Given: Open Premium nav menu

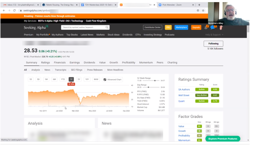Looking at the screenshot, I should tap(29, 35).
